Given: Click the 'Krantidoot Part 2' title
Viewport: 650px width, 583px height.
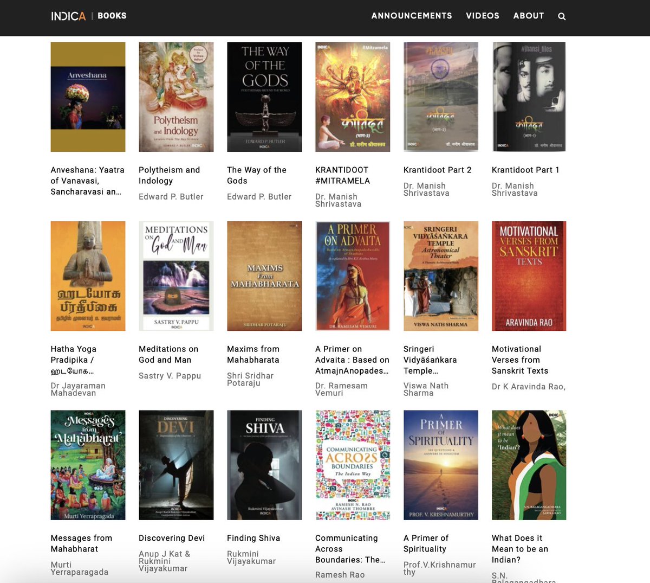Looking at the screenshot, I should point(438,170).
